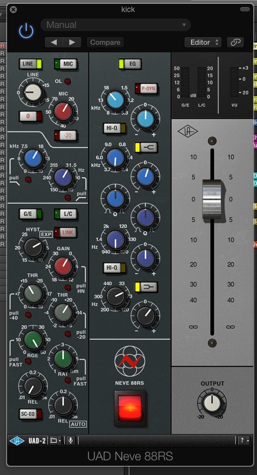Toggle the L/C limiter/compressor switch
The height and width of the screenshot is (475, 257).
[x=66, y=214]
